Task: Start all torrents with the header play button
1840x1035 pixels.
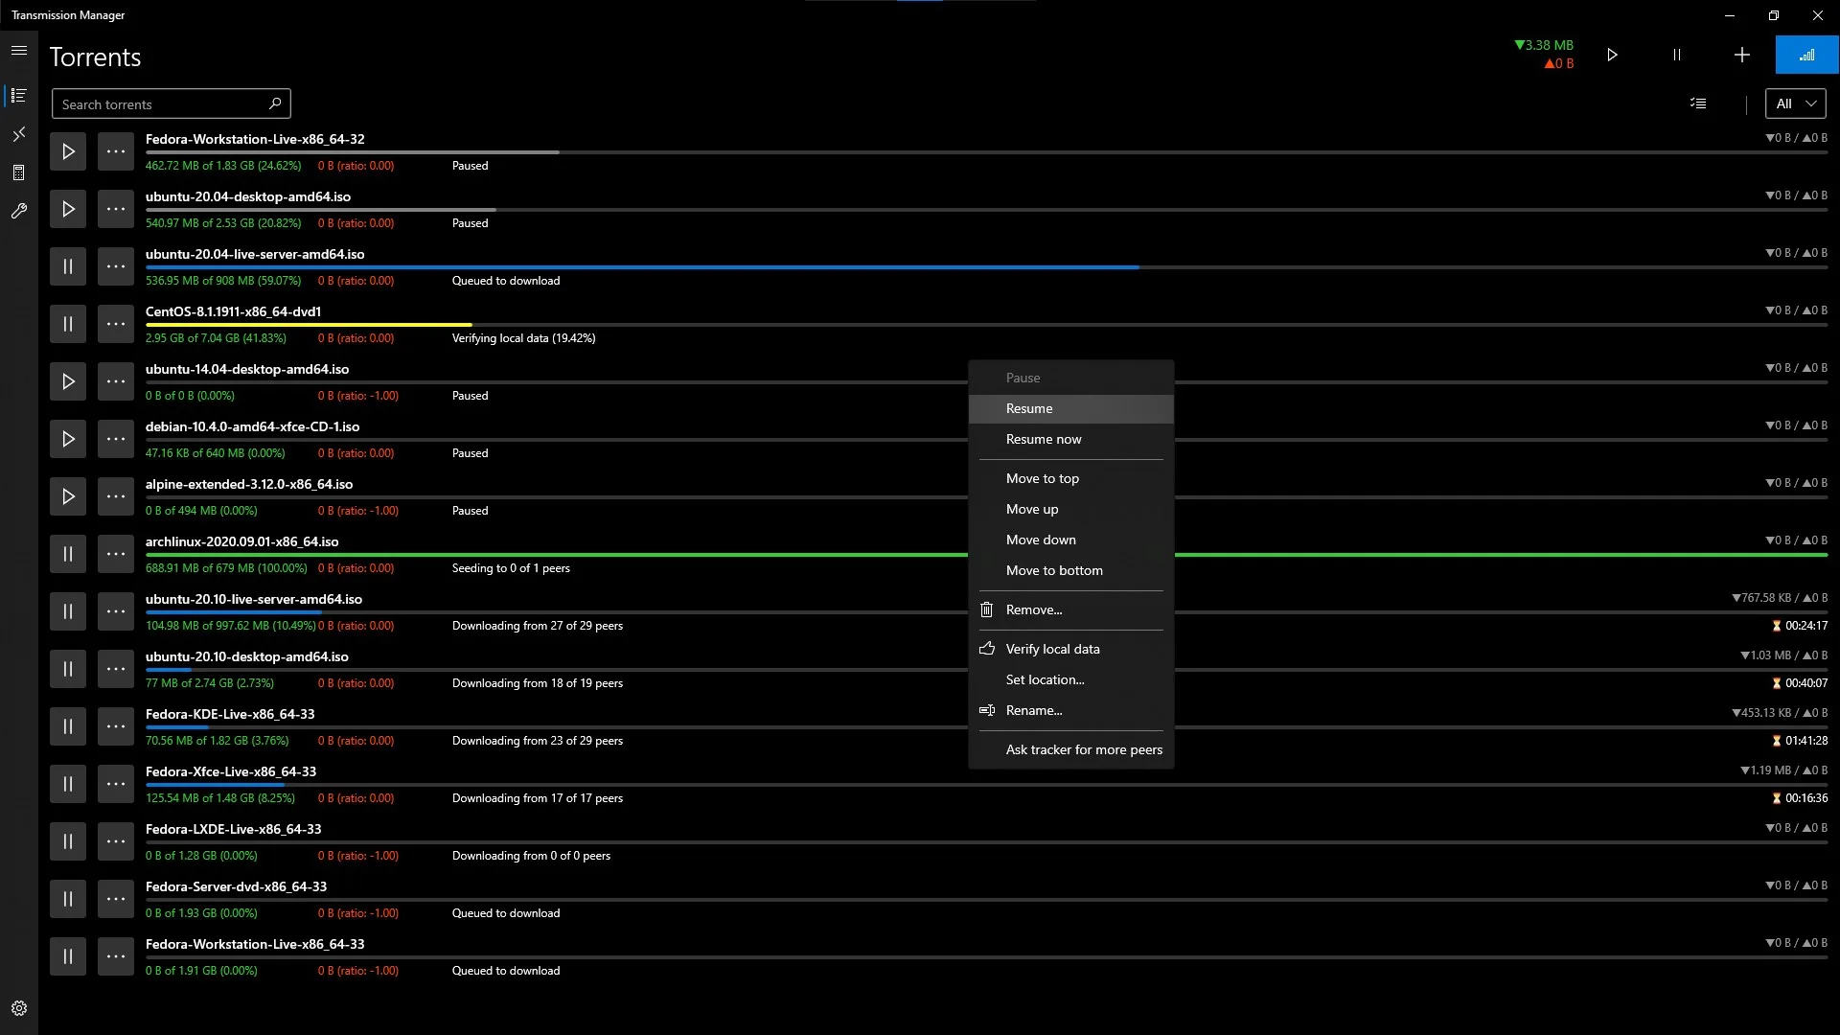Action: (x=1612, y=55)
